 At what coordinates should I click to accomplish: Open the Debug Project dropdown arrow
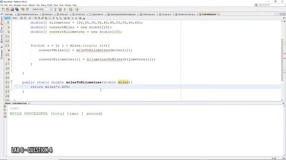(73, 9)
